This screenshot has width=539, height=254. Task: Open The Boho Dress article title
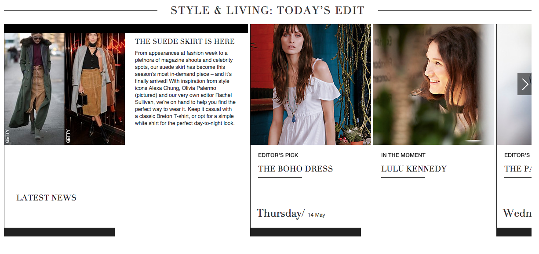(295, 169)
